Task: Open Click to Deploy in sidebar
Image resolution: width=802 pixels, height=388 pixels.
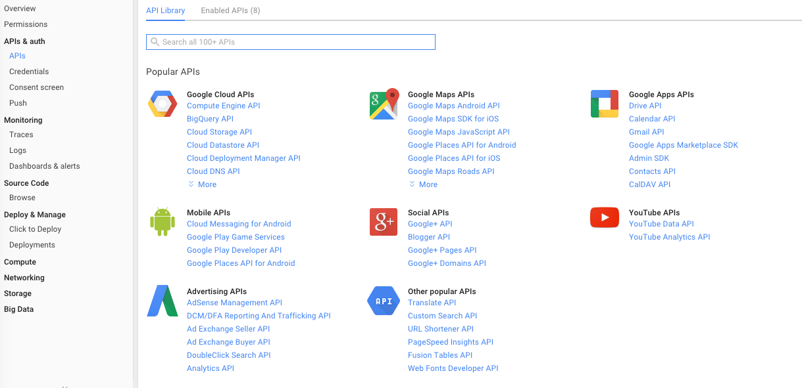Action: tap(35, 229)
